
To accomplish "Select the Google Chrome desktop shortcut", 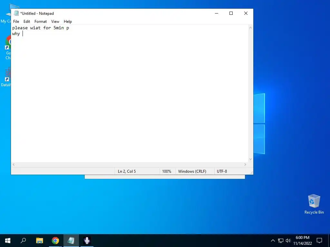I will 8,48.
